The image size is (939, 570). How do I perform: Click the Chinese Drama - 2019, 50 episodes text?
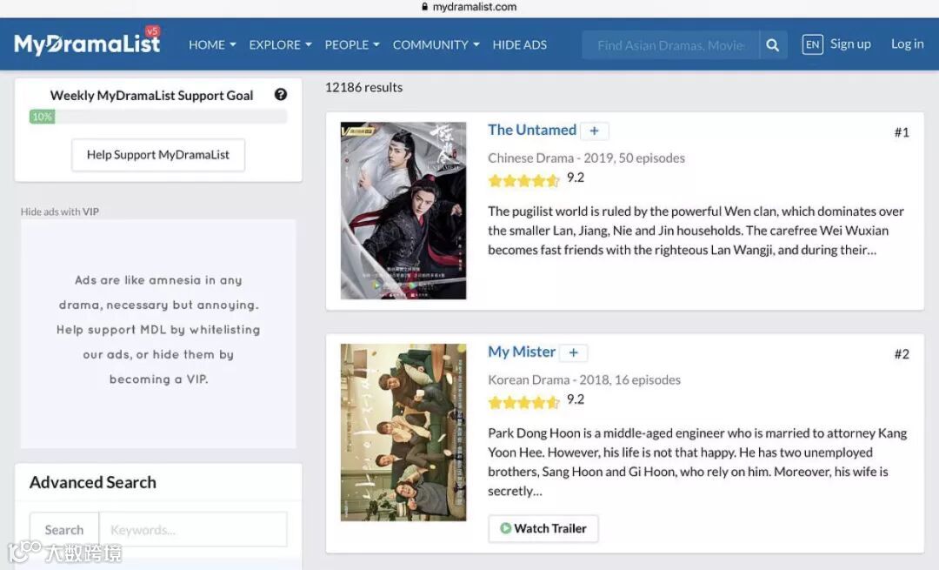coord(586,158)
